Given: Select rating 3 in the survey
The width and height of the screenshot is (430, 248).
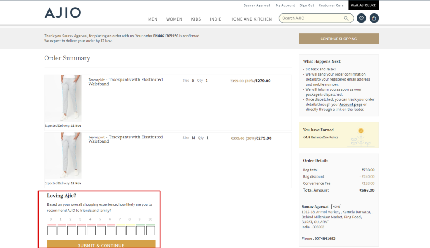Looking at the screenshot, I should point(81,230).
